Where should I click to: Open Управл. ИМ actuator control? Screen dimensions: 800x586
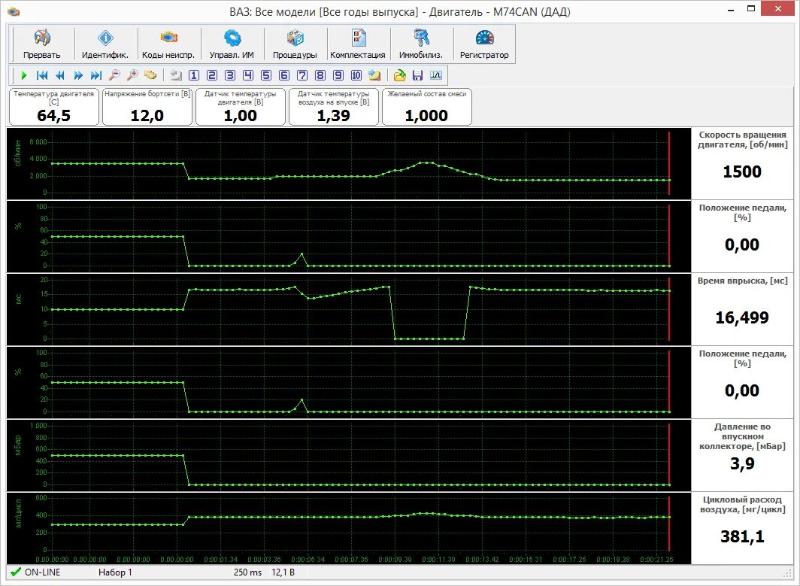tap(232, 44)
